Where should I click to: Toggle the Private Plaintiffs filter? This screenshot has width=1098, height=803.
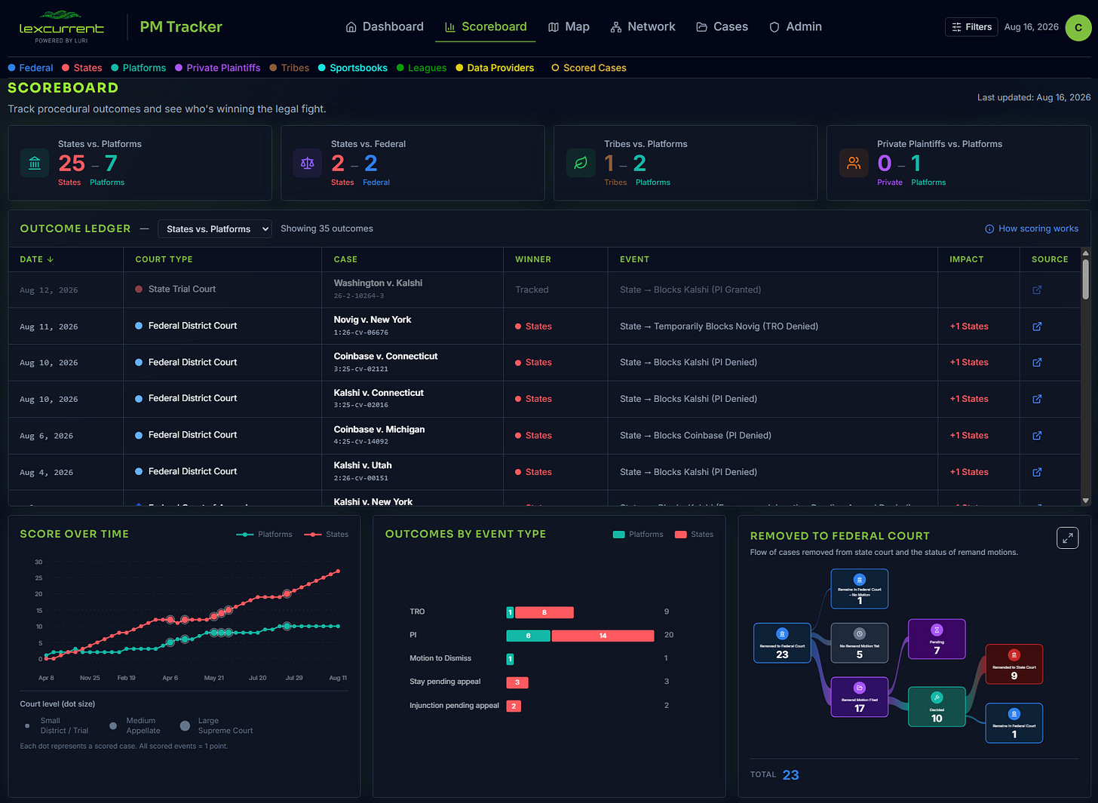(218, 68)
